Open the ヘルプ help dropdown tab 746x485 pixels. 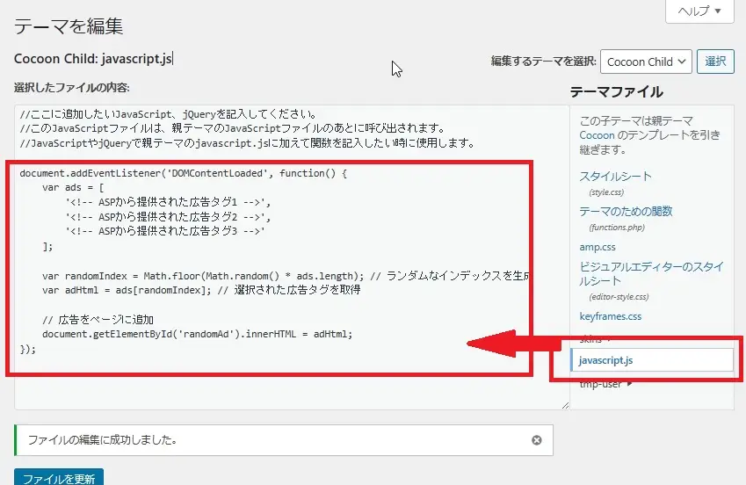699,11
